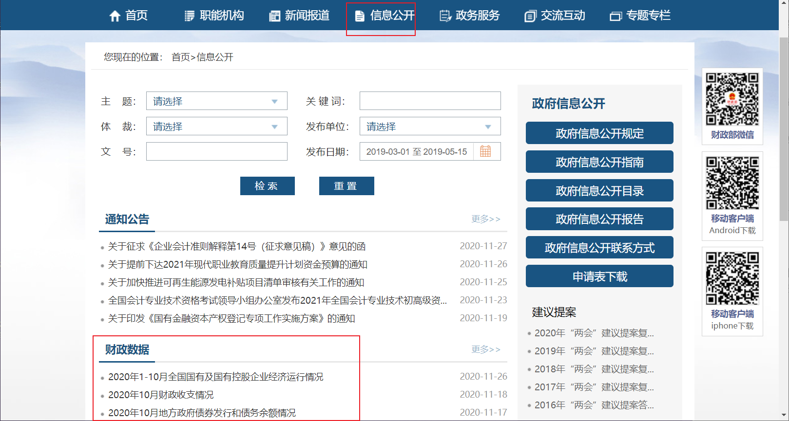Open 政府信息公开联系方式 button
Image resolution: width=789 pixels, height=421 pixels.
click(599, 248)
